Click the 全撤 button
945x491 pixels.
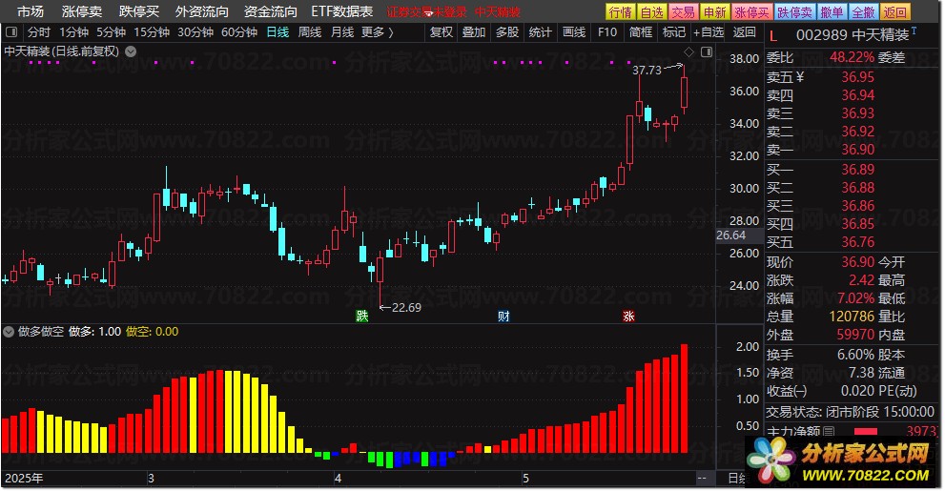(863, 12)
